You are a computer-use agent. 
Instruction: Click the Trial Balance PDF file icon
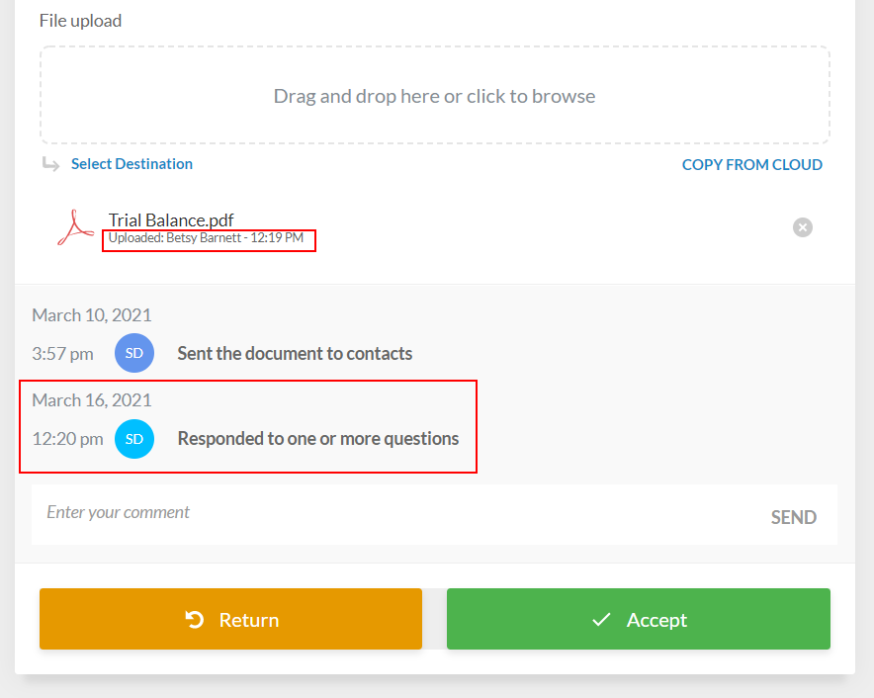(74, 228)
